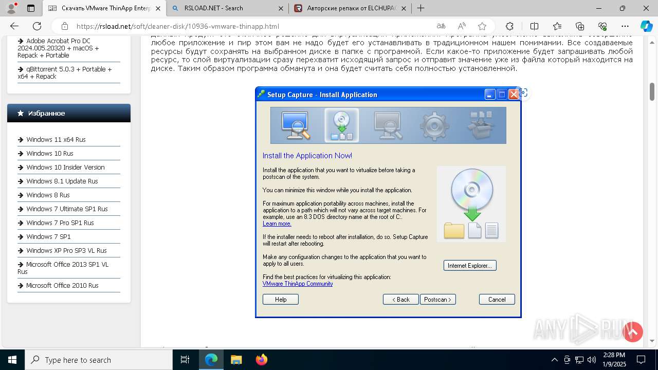This screenshot has height=370, width=658.
Task: Open Microsoft Edge from the taskbar
Action: (211, 360)
